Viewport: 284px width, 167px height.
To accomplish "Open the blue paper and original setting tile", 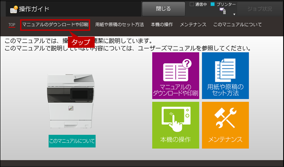I will click(226, 76).
